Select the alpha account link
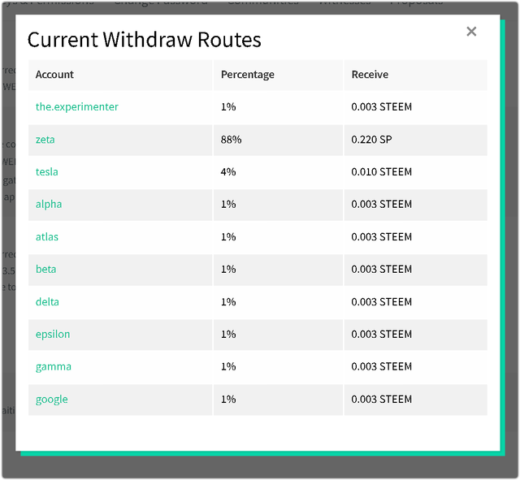This screenshot has height=480, width=520. (49, 204)
